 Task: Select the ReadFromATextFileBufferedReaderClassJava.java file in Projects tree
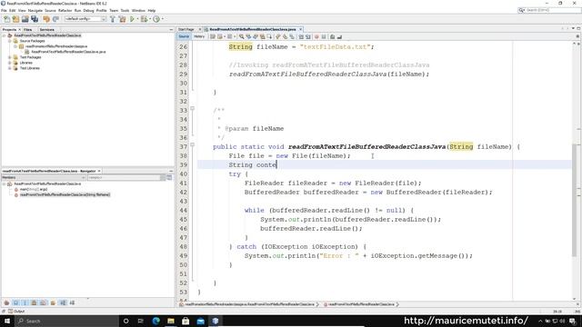pos(69,52)
